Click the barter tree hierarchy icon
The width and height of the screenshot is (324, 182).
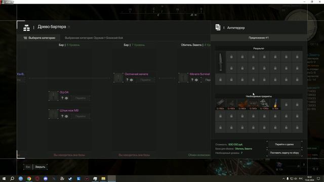[26, 28]
